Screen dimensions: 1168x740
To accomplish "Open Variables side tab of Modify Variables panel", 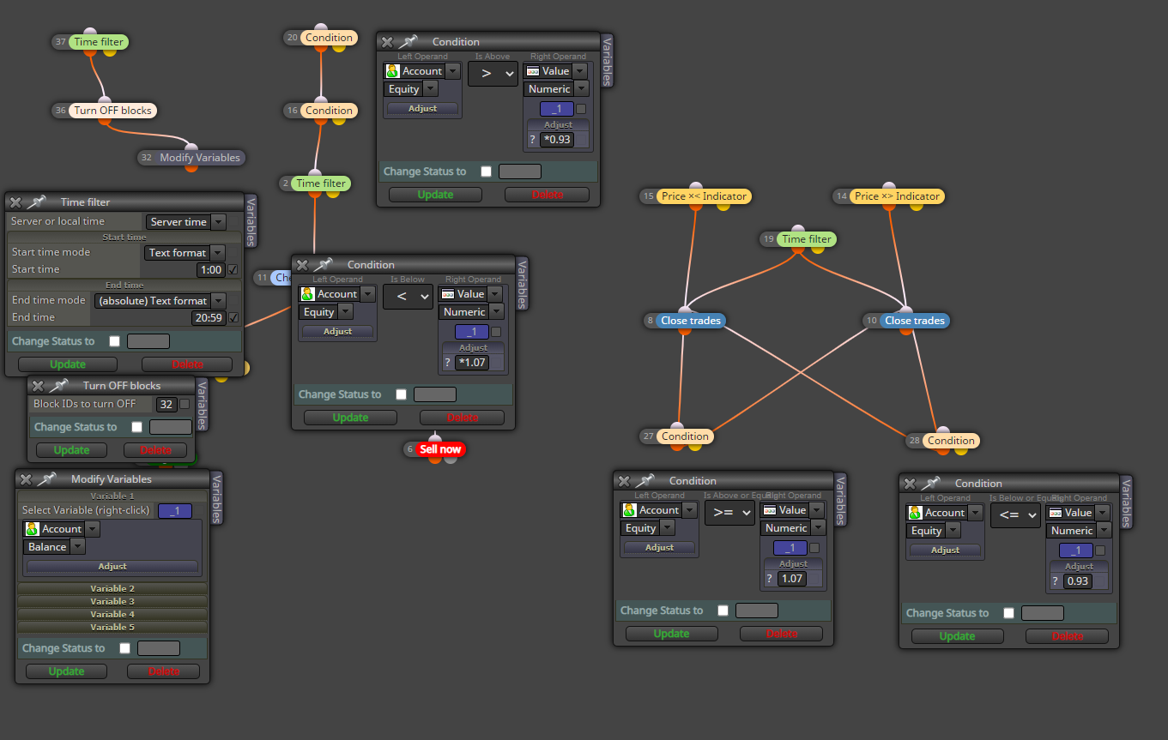I will coord(217,498).
